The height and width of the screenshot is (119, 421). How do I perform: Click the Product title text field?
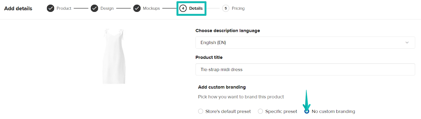(305, 69)
